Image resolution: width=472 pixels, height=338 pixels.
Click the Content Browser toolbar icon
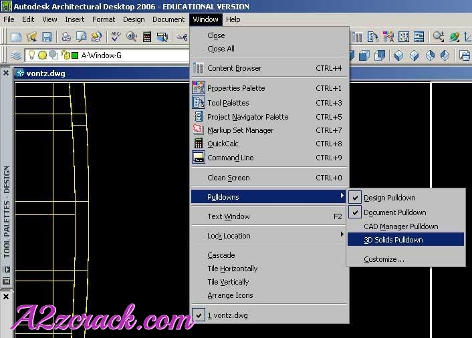(x=357, y=37)
